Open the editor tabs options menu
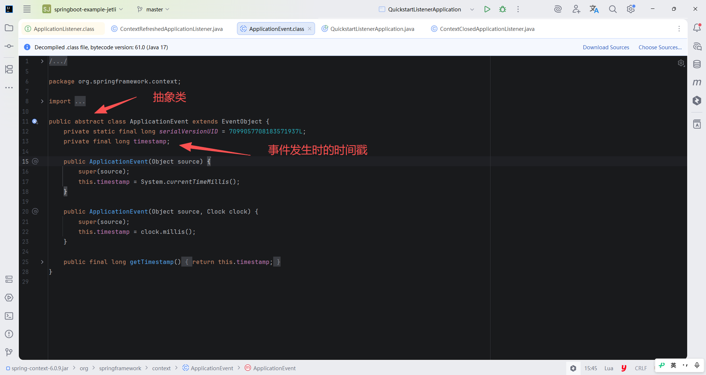Image resolution: width=706 pixels, height=375 pixels. (679, 29)
